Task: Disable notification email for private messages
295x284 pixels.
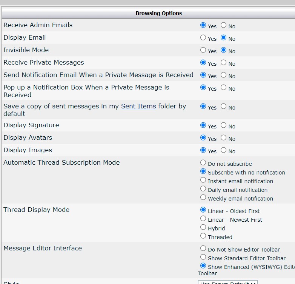Action: point(224,75)
